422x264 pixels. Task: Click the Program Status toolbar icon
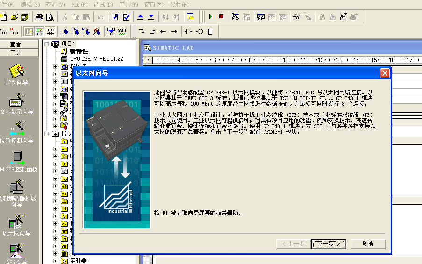236,17
